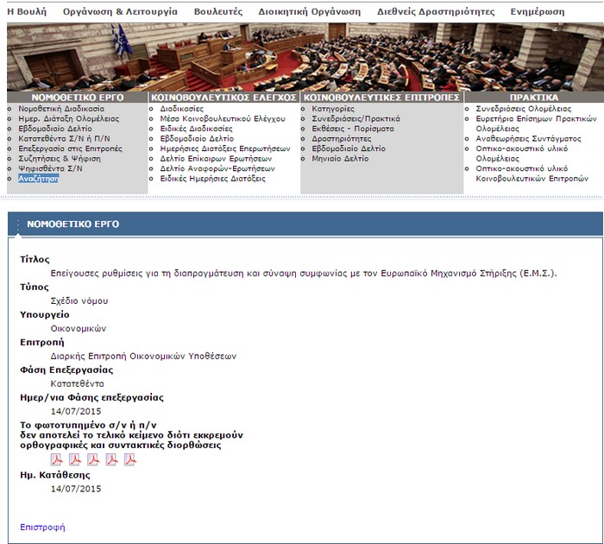Click the Επιστροφή return link
The width and height of the screenshot is (604, 544).
point(42,527)
